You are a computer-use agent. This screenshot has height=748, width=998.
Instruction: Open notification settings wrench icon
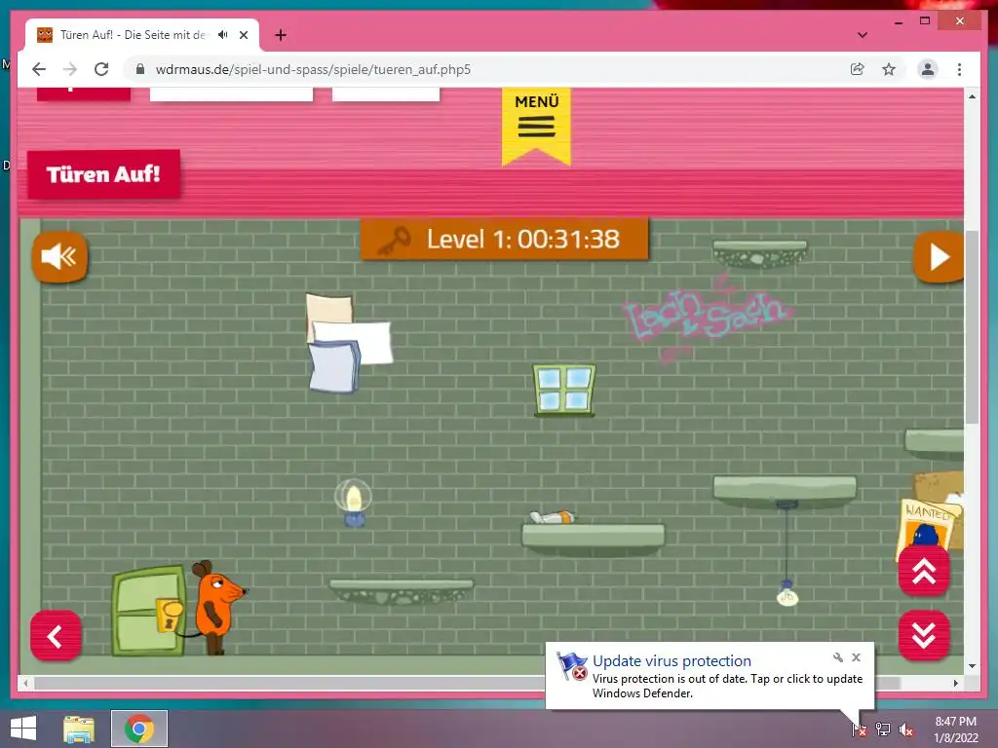click(x=837, y=657)
